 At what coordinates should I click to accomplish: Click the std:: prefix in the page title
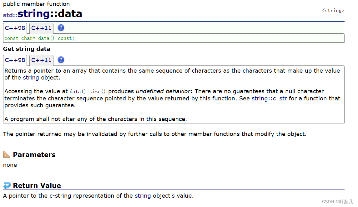click(10, 15)
